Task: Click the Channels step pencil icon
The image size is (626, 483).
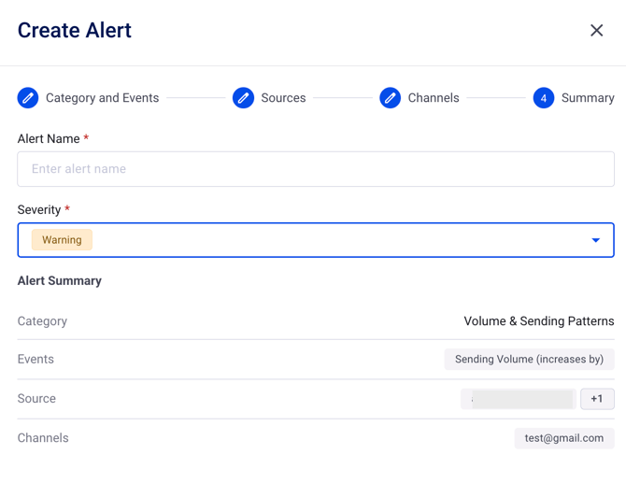Action: [x=391, y=97]
